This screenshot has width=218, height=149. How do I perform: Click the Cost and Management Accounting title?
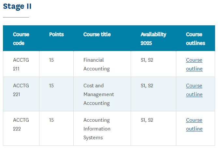click(x=98, y=94)
